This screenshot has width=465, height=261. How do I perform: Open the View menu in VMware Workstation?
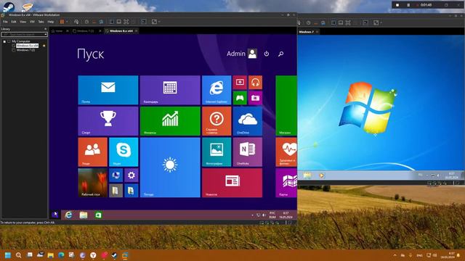(23, 22)
